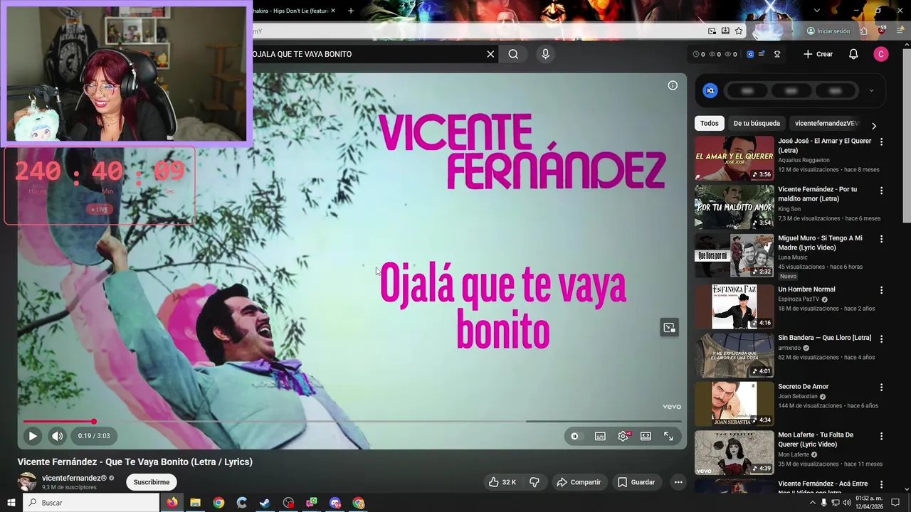
Task: Click the trophy icon in the extension bar
Action: pos(776,54)
